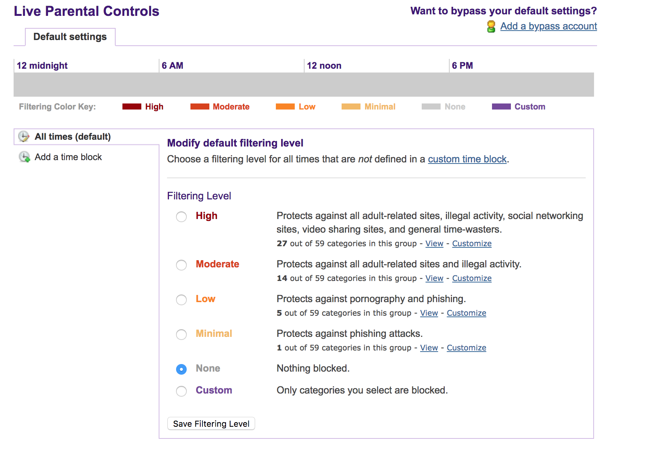Select the Moderate filtering radio button
The image size is (656, 463).
click(181, 265)
